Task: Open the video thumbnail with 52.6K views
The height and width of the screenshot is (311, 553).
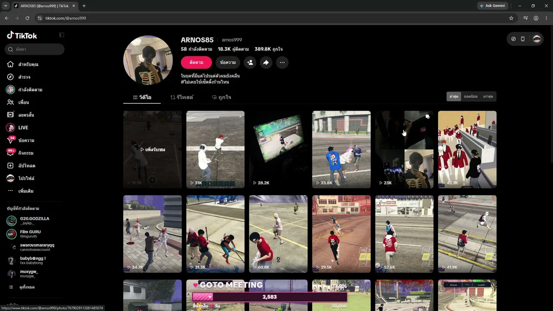Action: tap(404, 234)
